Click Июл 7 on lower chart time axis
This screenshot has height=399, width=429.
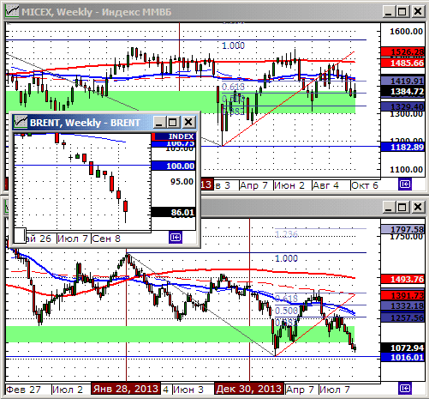tap(335, 390)
